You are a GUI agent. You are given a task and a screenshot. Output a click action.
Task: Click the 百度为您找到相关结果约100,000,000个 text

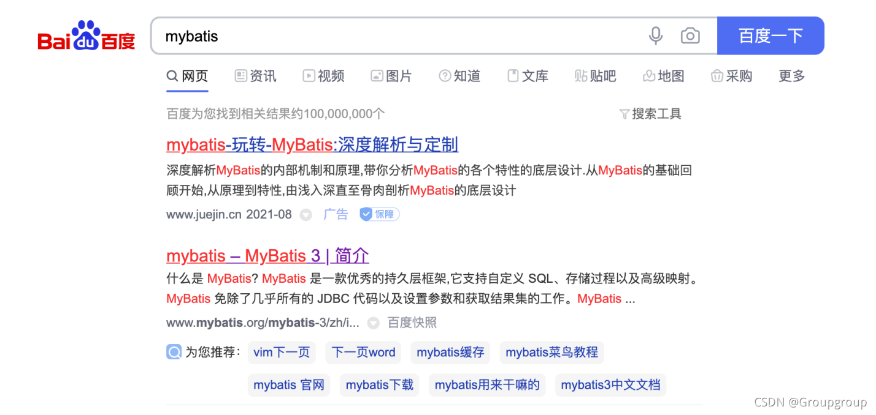tap(276, 114)
